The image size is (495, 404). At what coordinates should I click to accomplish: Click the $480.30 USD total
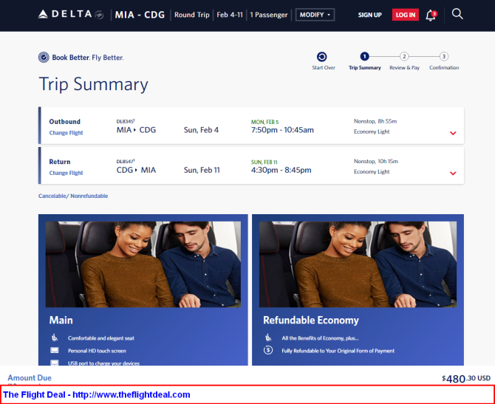coord(466,378)
